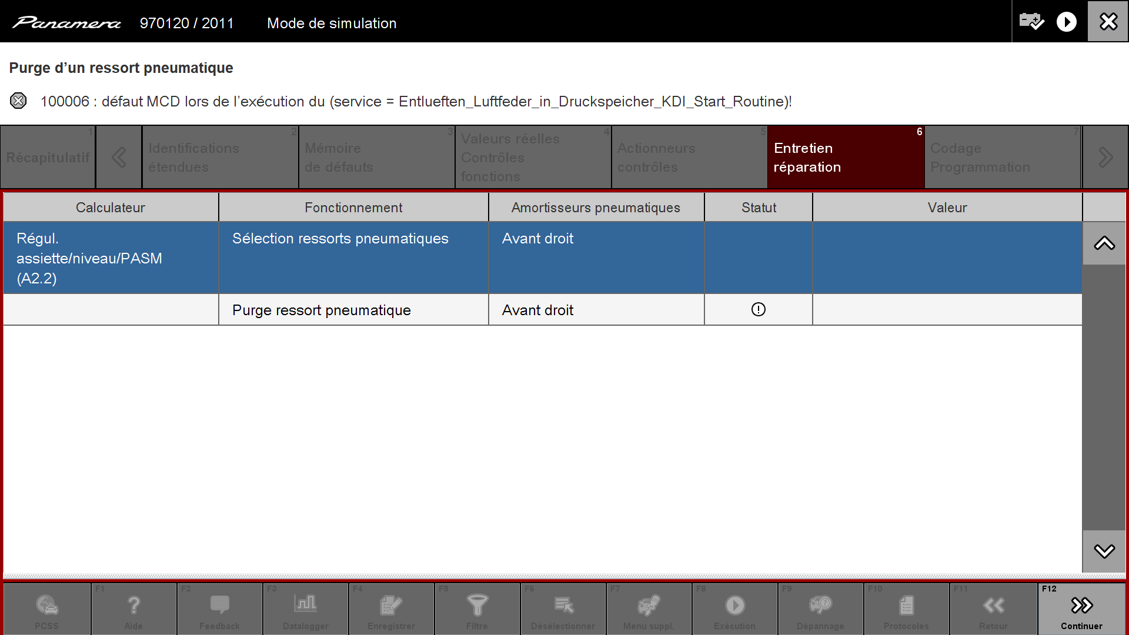This screenshot has width=1129, height=635.
Task: Open the Récapitulatif tab
Action: [x=48, y=157]
